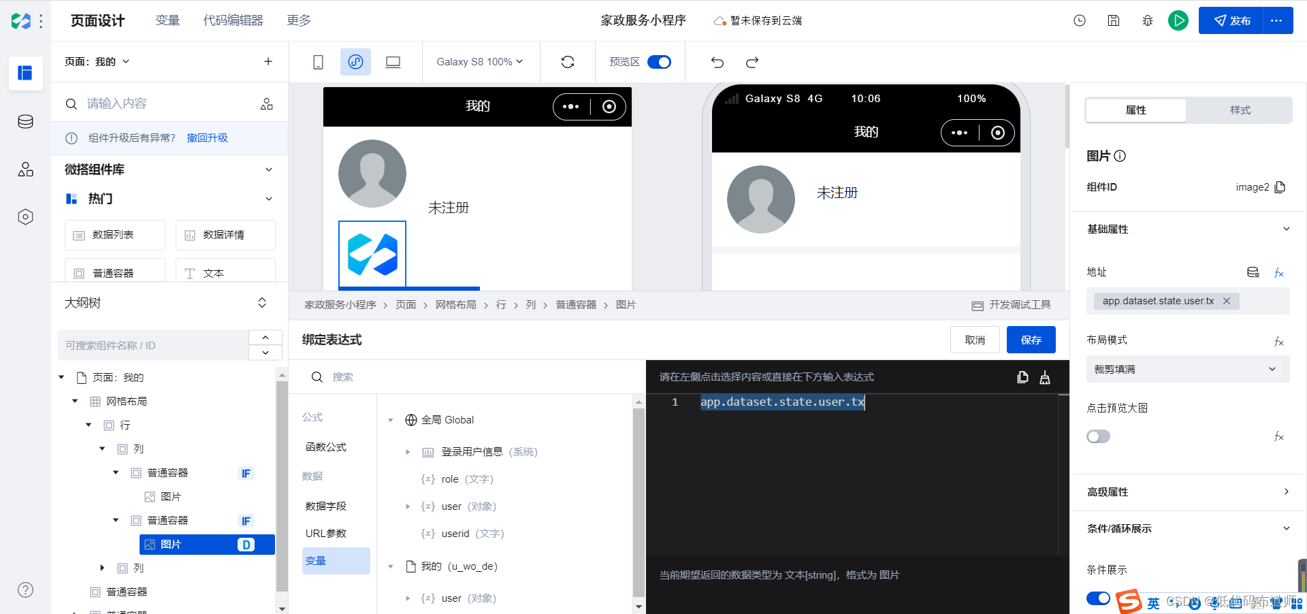Viewport: 1307px width, 614px height.
Task: Open the 开发调试工具 panel
Action: tap(1012, 305)
